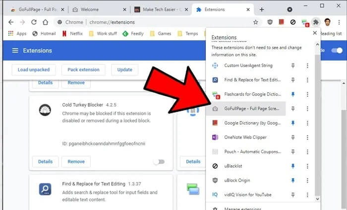Click uBlacklist entry in extensions popup

pyautogui.click(x=246, y=166)
